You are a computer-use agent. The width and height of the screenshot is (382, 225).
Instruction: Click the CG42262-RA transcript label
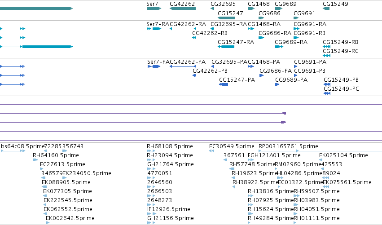point(188,24)
